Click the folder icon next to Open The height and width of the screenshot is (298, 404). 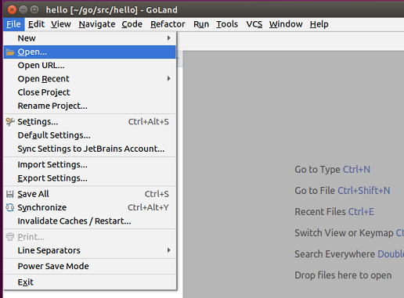point(10,52)
